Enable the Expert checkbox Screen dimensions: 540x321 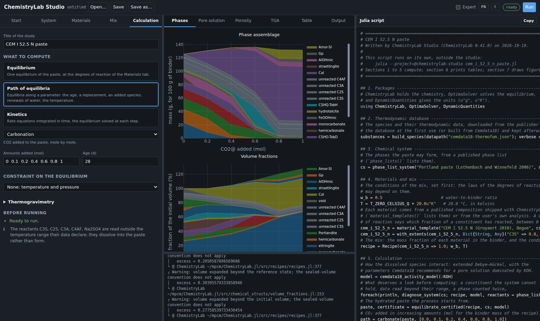pyautogui.click(x=458, y=7)
